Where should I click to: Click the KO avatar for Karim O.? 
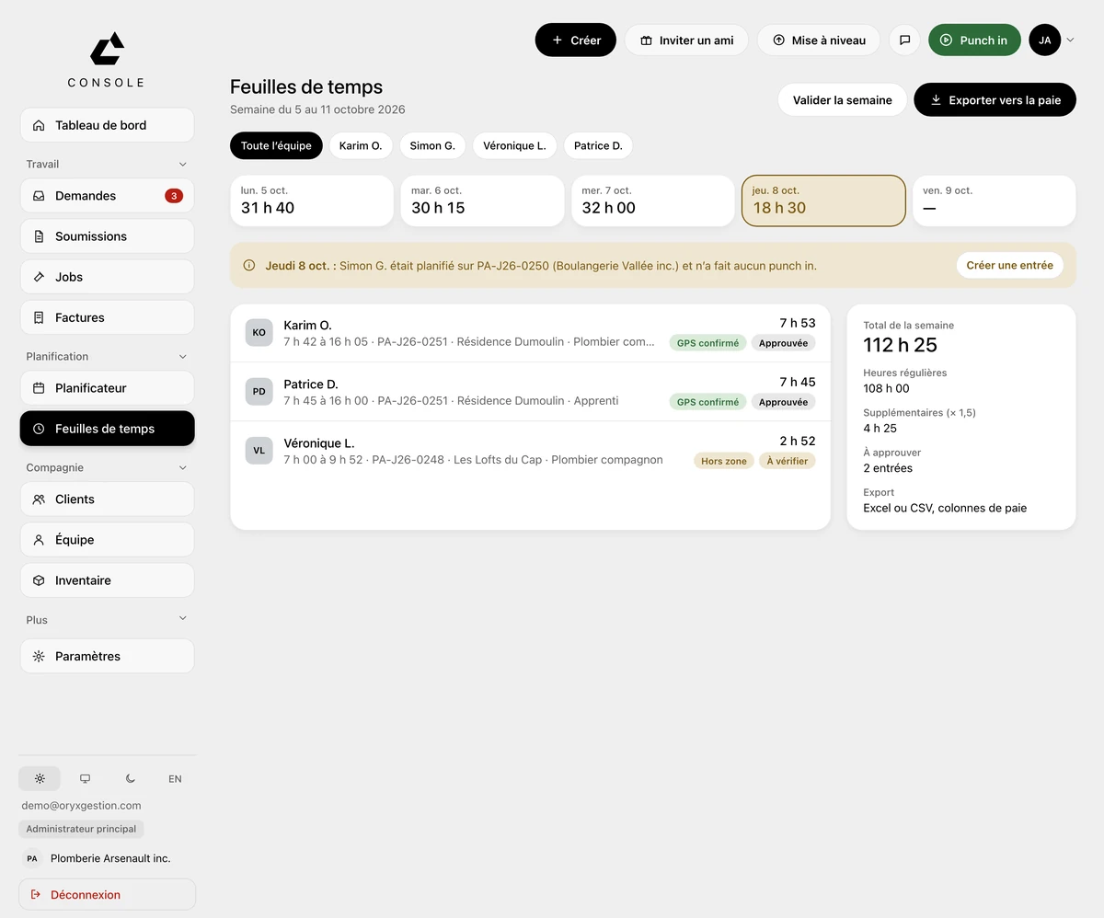click(259, 333)
